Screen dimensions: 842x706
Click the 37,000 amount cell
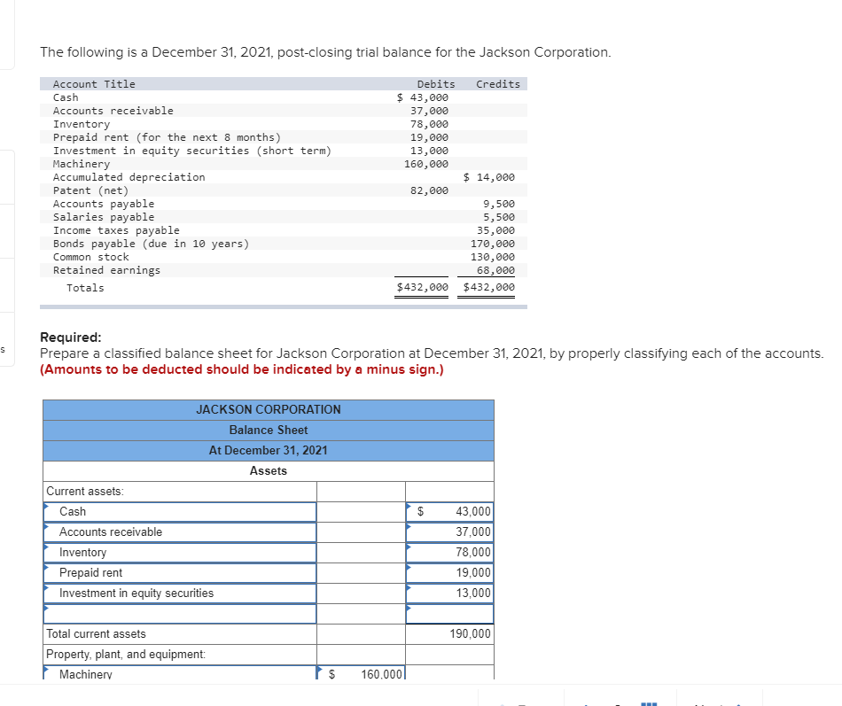(x=452, y=531)
